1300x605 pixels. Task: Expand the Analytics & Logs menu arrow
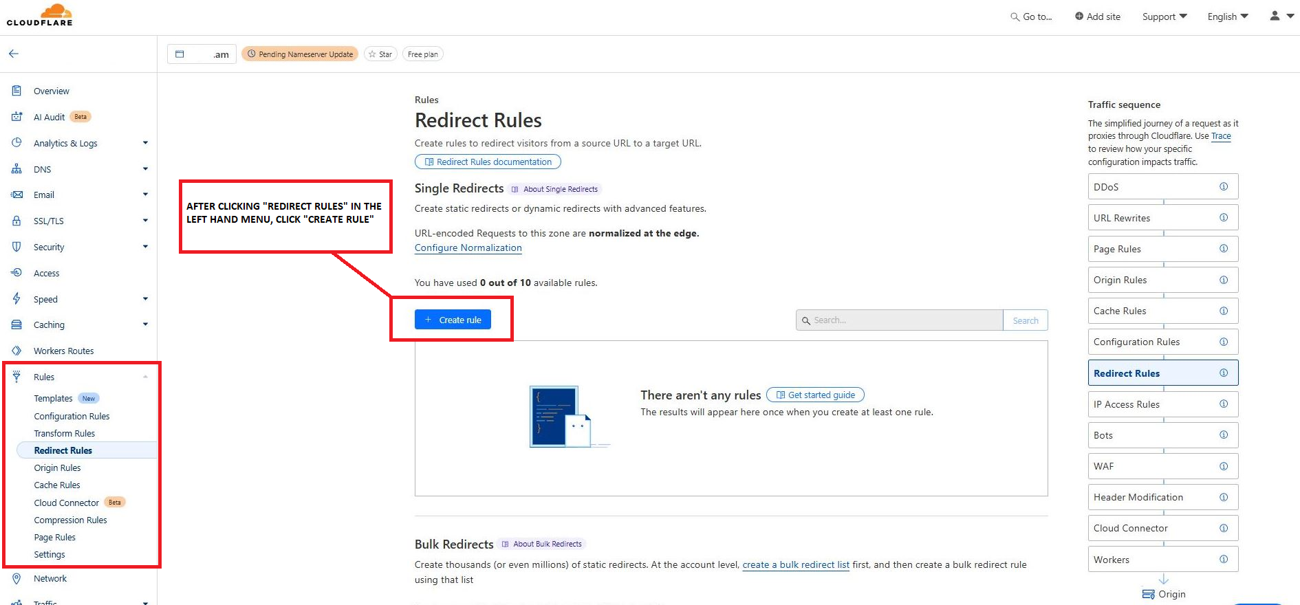pyautogui.click(x=145, y=143)
